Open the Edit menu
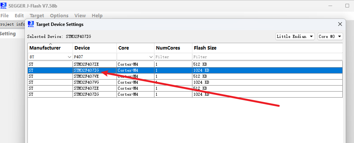 19,15
